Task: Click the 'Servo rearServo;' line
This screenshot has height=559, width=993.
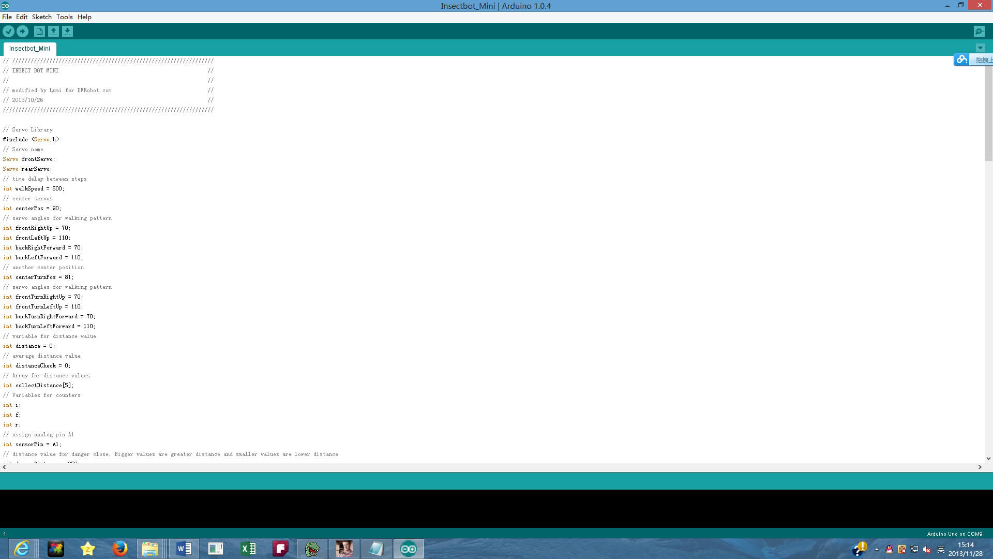Action: tap(27, 169)
